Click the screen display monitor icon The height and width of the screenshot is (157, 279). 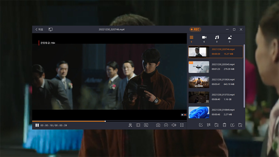tap(50, 29)
